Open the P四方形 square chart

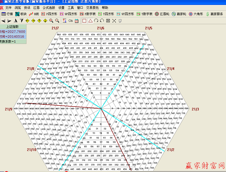pos(49,14)
